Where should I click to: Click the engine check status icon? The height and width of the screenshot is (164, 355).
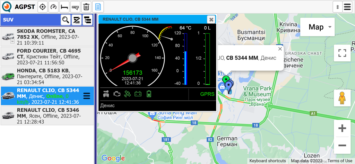pos(117,94)
